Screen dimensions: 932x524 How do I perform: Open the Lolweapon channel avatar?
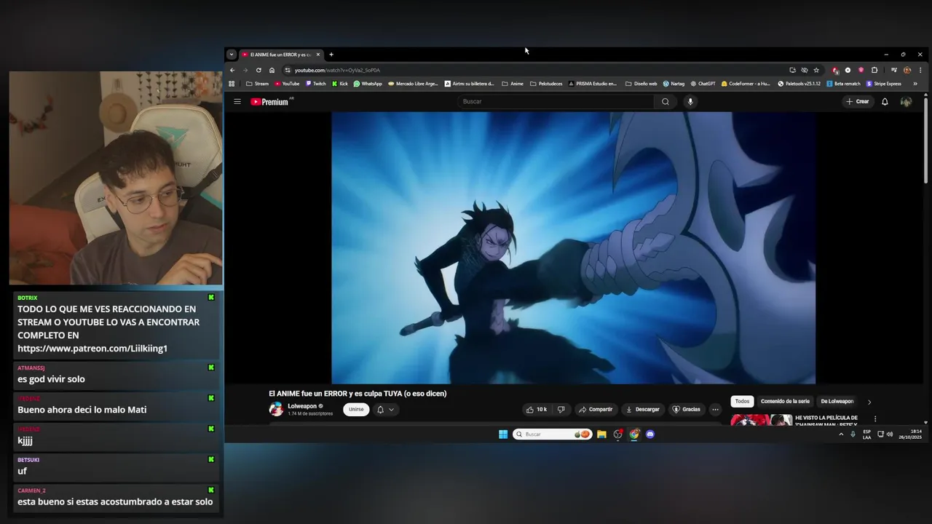pos(276,410)
